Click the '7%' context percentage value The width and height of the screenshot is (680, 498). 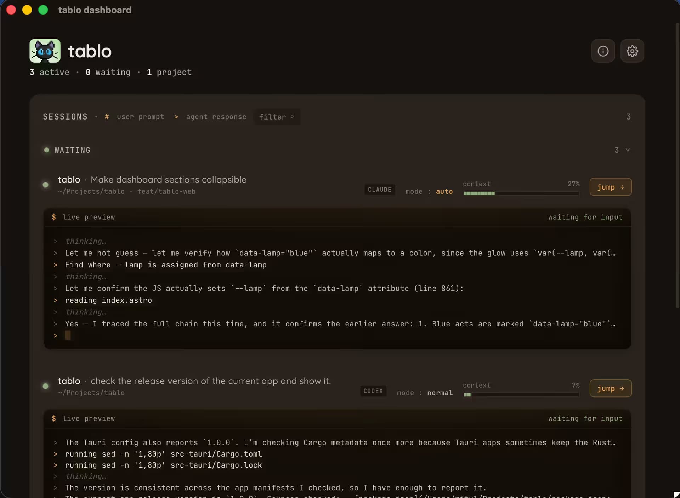[576, 385]
